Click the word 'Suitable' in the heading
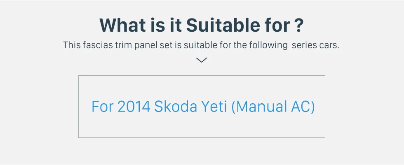This screenshot has height=165, width=404. (223, 25)
